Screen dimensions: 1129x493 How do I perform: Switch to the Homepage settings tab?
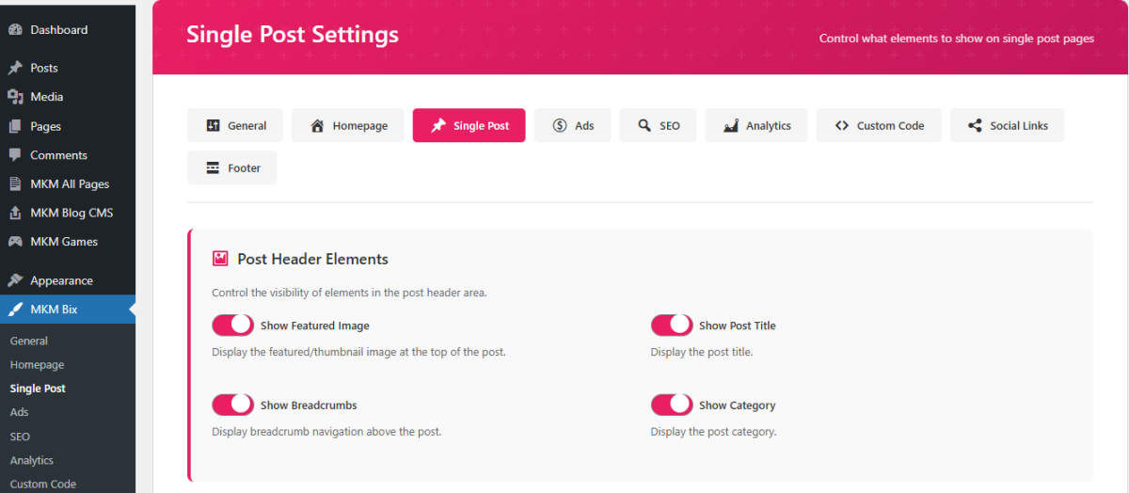click(348, 126)
